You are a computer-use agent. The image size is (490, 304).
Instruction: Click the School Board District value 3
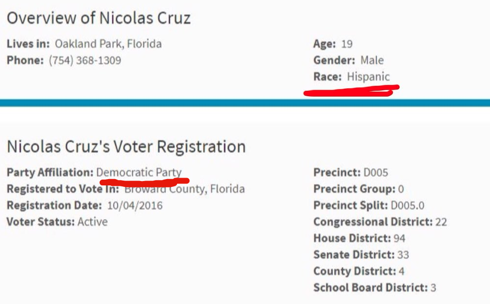[433, 287]
